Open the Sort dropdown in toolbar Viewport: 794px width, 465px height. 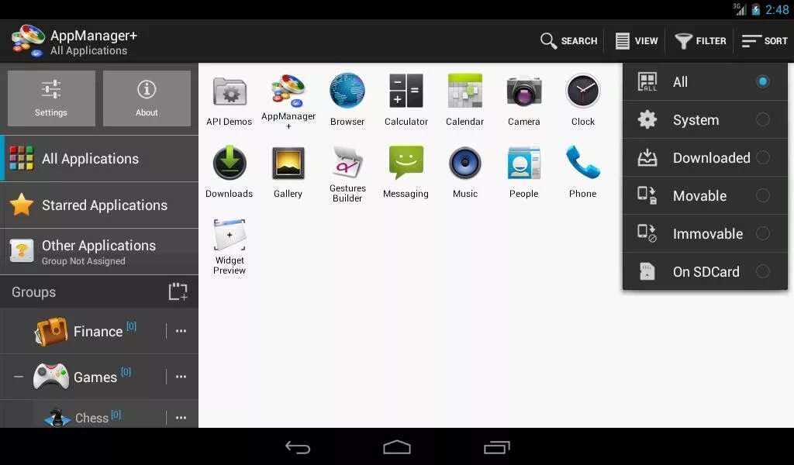pyautogui.click(x=764, y=41)
